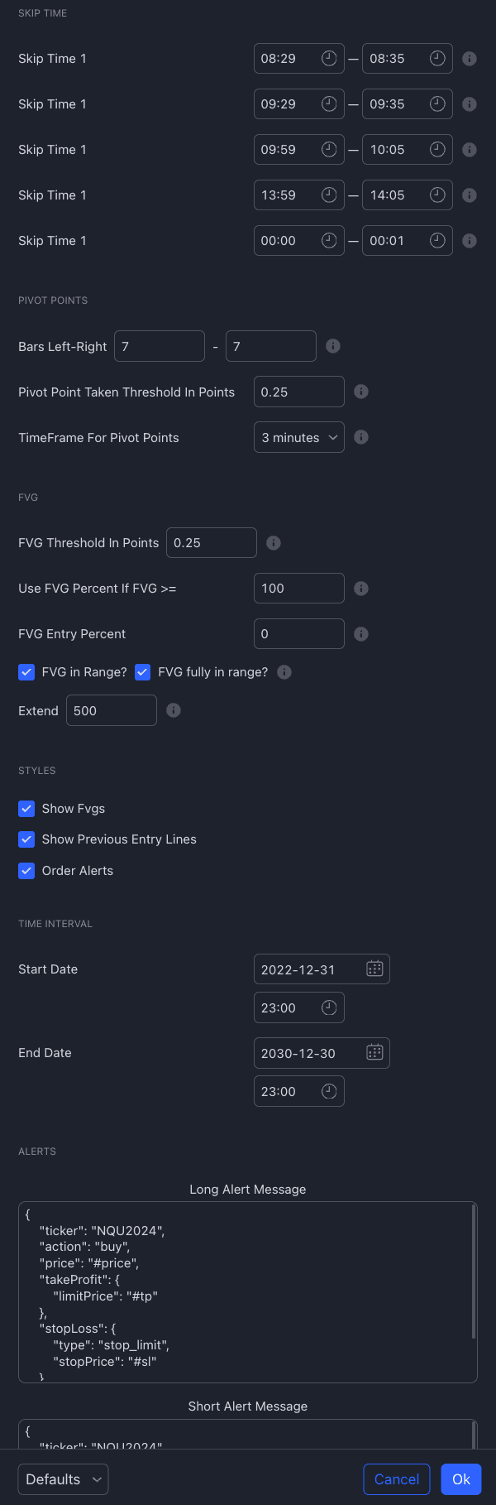Click the clock icon in the 08:29 field
The image size is (496, 1505).
(329, 58)
